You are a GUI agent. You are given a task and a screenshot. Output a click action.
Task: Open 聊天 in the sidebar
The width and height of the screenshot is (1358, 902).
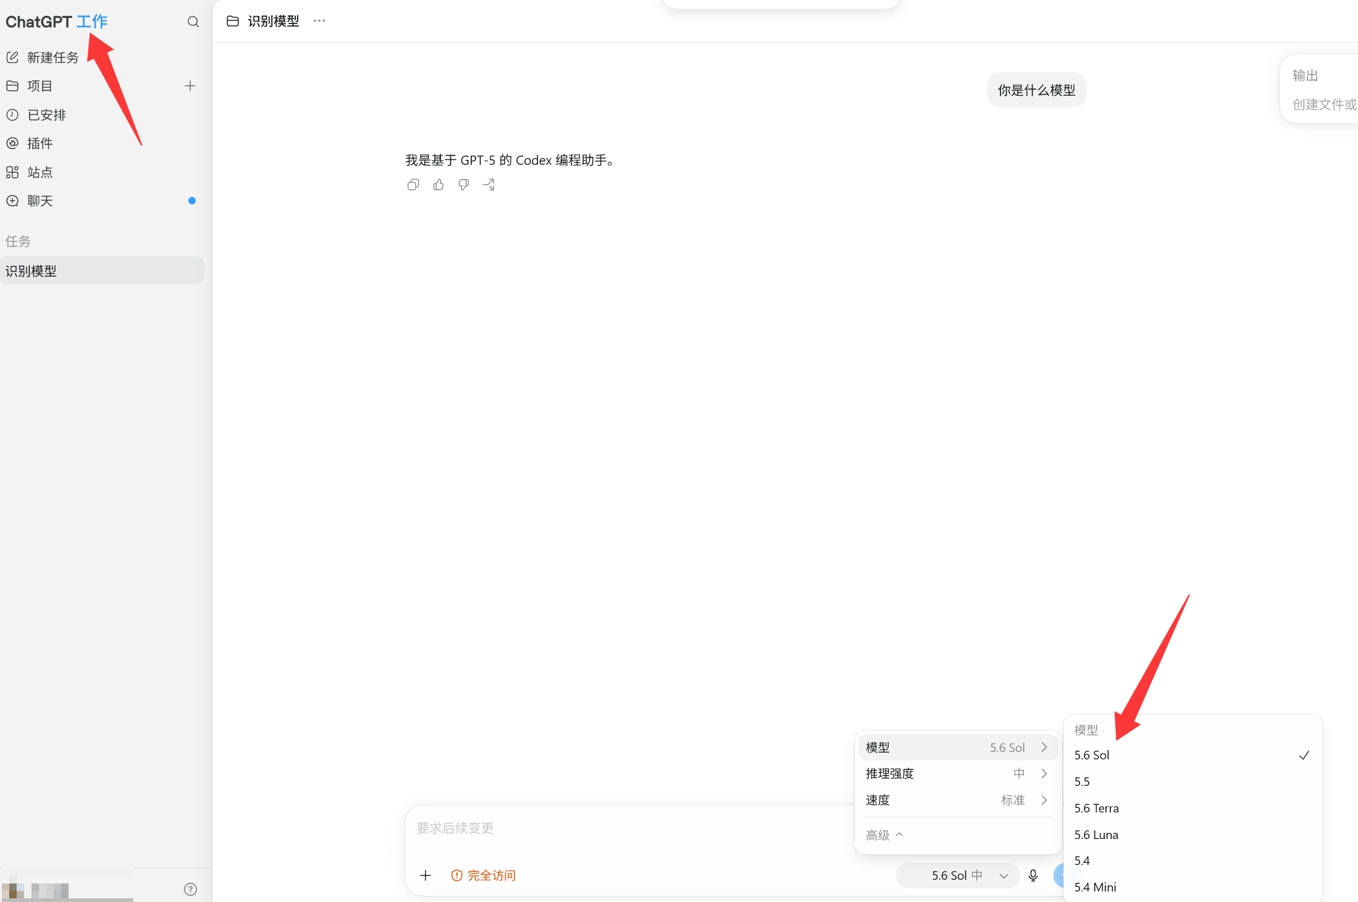40,201
